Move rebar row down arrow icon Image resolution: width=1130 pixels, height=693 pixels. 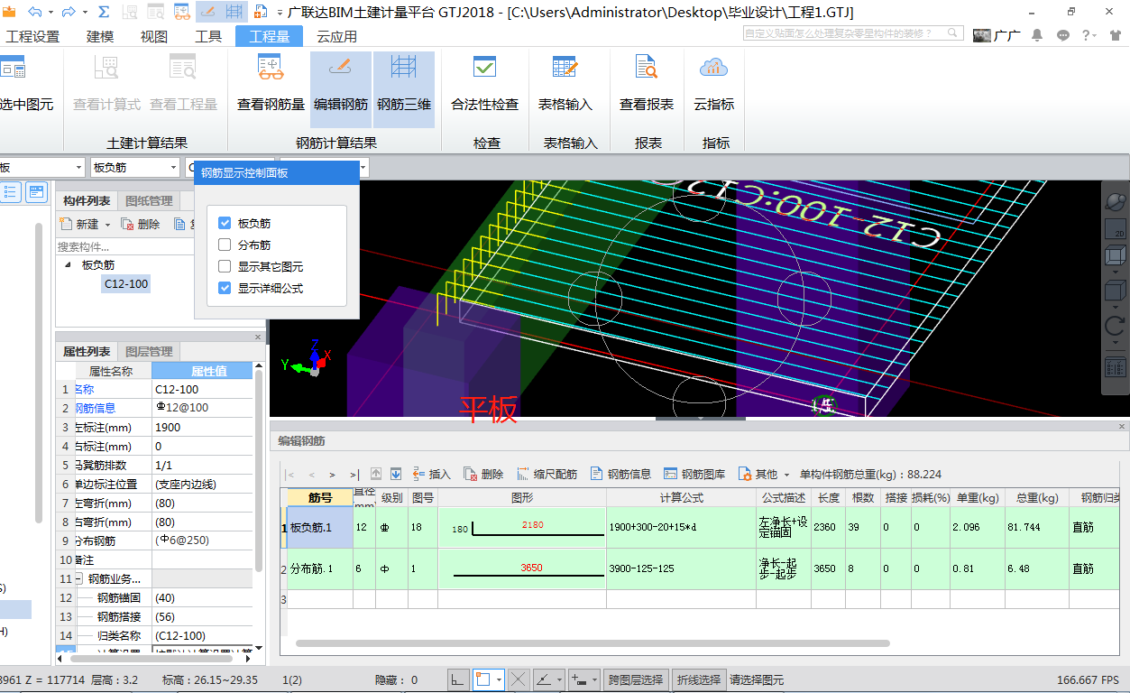pyautogui.click(x=395, y=474)
